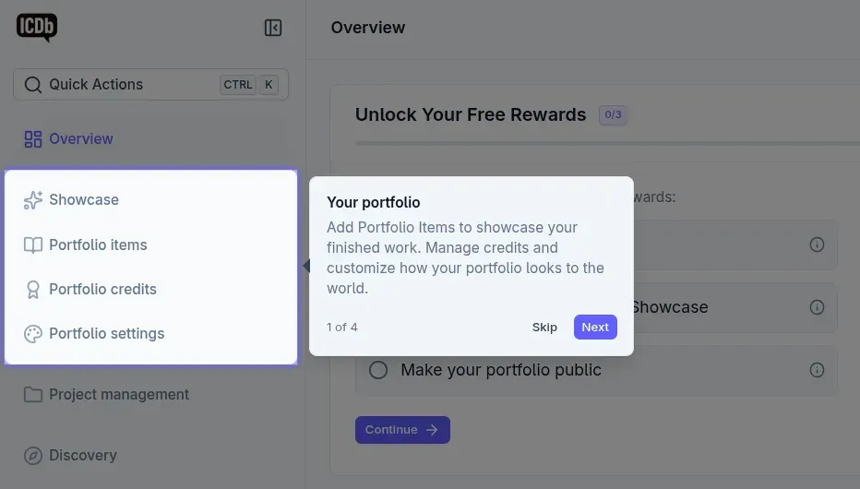Click the Project management folder icon
The image size is (860, 489).
(x=33, y=395)
